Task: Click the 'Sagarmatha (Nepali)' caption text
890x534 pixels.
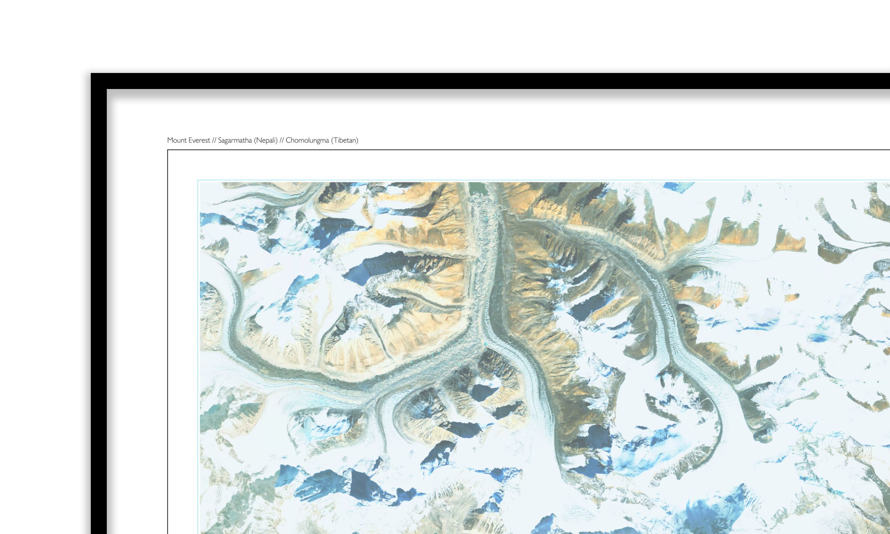Action: (248, 140)
